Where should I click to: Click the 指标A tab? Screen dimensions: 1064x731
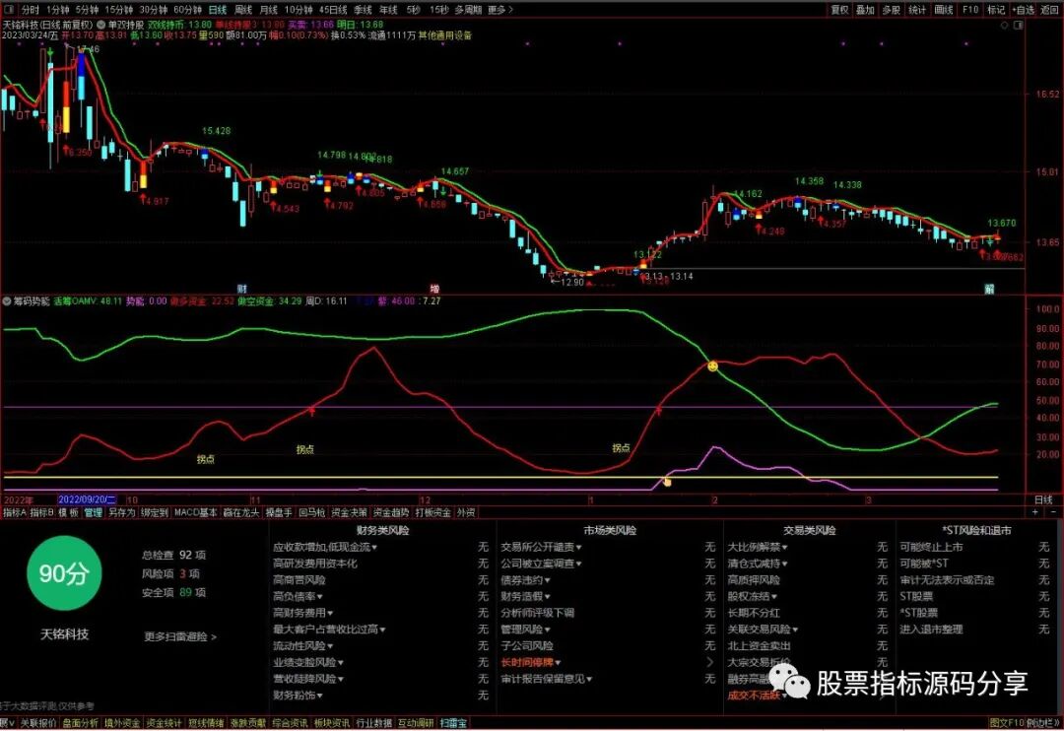point(14,512)
